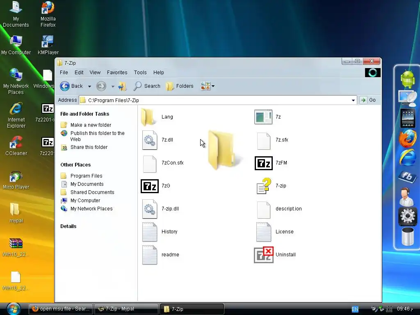Open the Favorites menu
Screen dimensions: 420x315
(117, 72)
